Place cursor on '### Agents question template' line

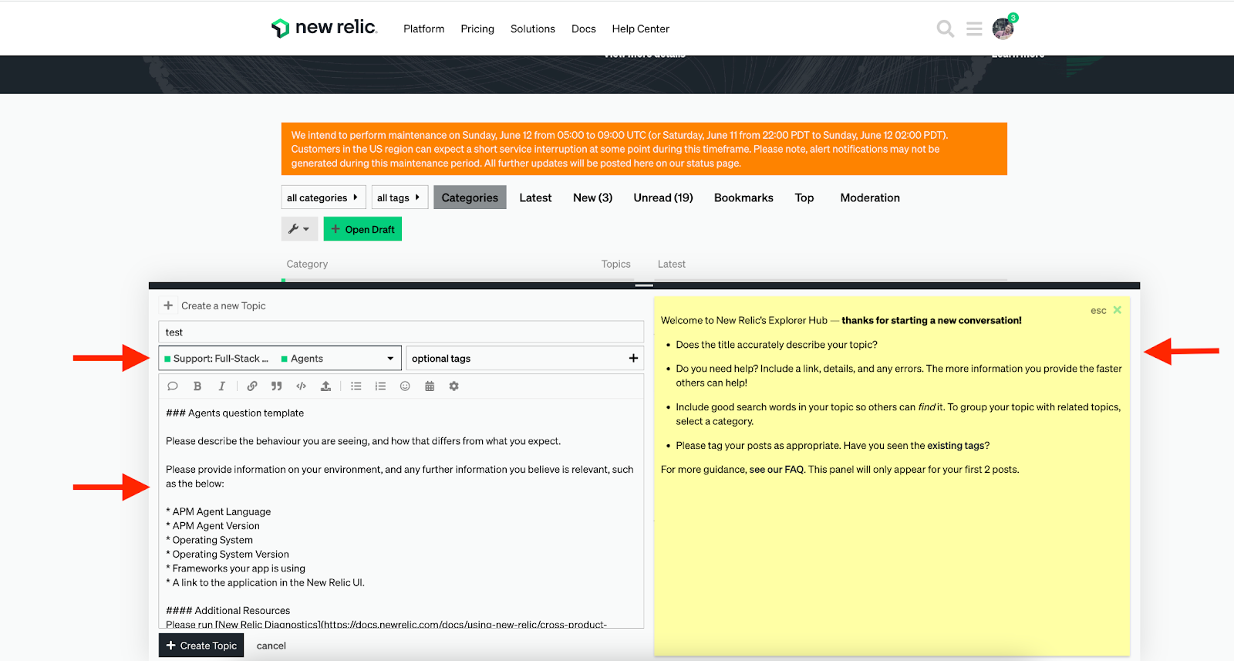click(235, 413)
